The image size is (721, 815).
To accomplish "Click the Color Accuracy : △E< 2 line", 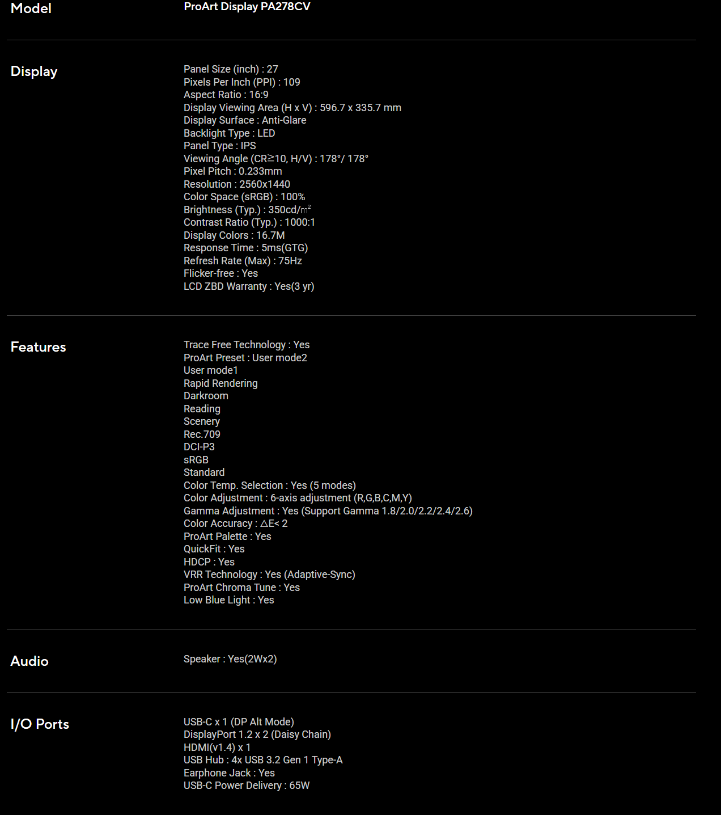I will (236, 523).
